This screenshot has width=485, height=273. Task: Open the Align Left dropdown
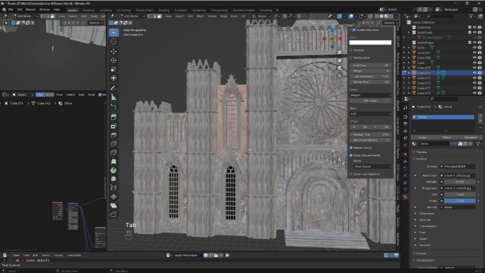click(370, 114)
